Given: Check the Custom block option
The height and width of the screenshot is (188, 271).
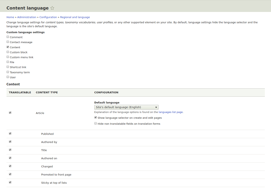Looking at the screenshot, I should pos(8,52).
